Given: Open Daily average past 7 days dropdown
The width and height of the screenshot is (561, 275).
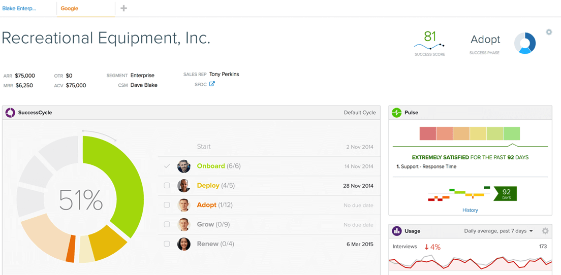Looking at the screenshot, I should tap(498, 231).
